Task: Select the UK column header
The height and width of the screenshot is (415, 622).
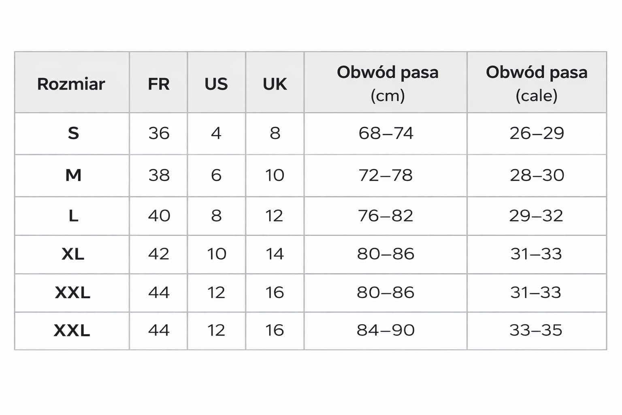Action: coord(275,84)
